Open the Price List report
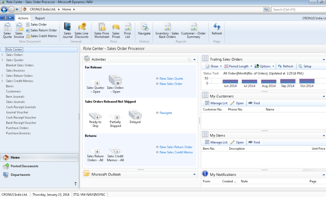 point(127,31)
